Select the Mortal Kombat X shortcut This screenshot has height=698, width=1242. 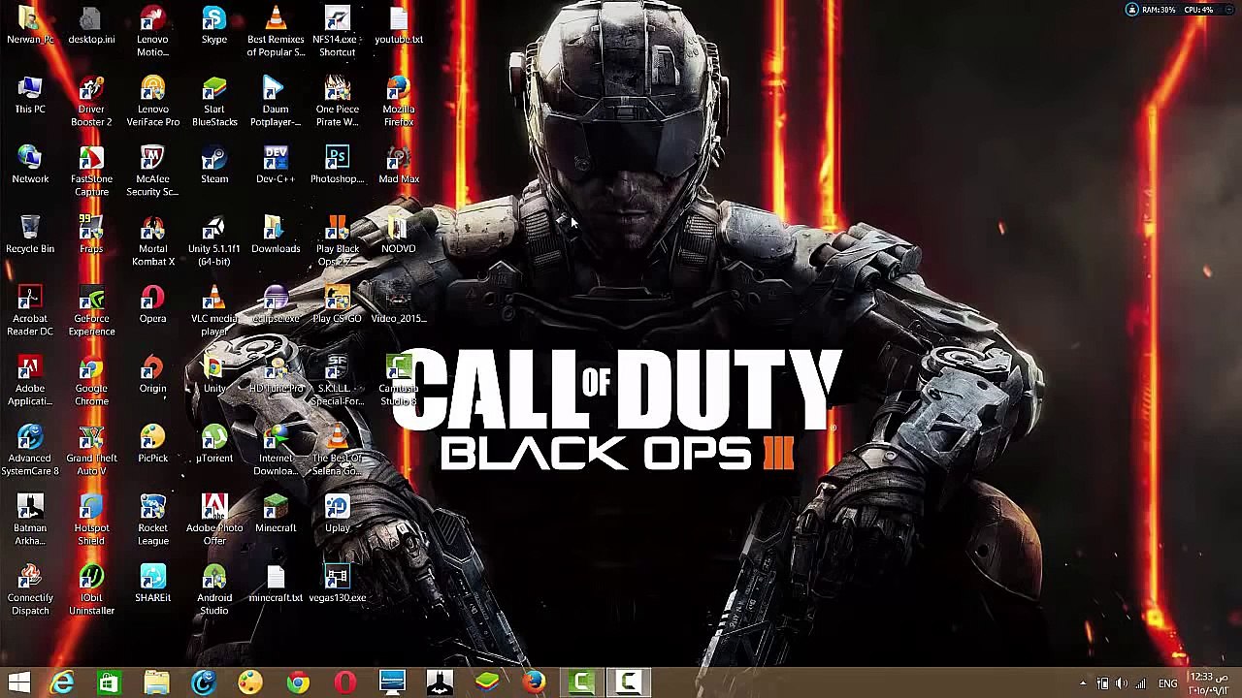pos(152,241)
